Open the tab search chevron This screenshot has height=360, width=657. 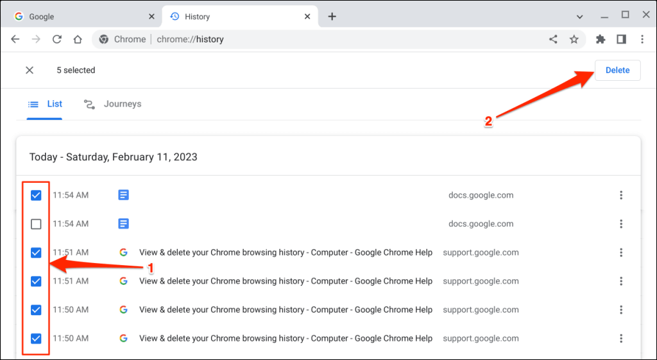pos(579,16)
